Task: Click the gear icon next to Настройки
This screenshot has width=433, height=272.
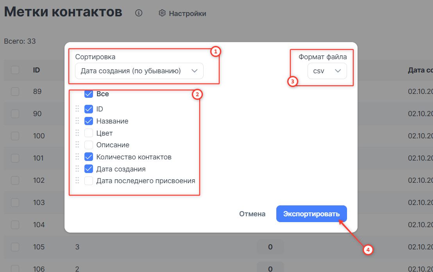Action: 162,13
